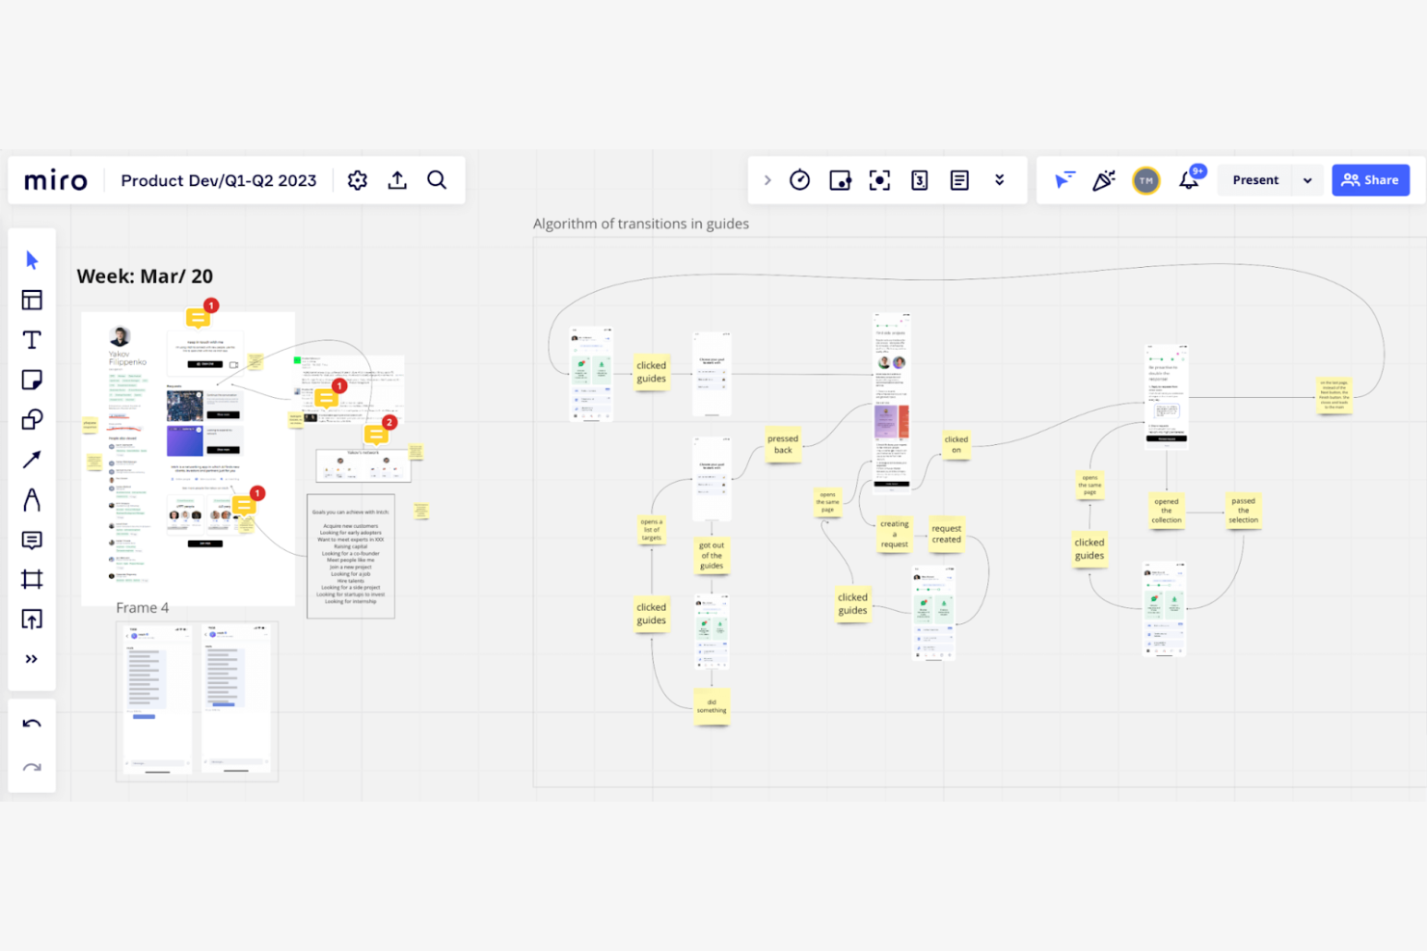
Task: Open board settings gear icon
Action: point(358,180)
